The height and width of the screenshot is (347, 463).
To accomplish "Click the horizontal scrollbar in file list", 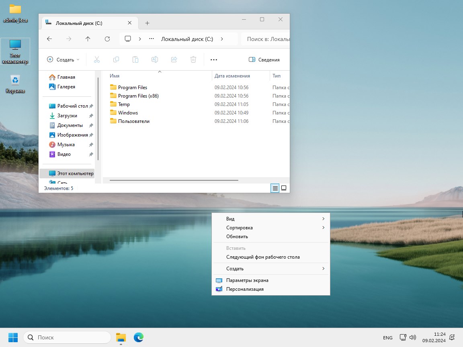I will (x=174, y=180).
